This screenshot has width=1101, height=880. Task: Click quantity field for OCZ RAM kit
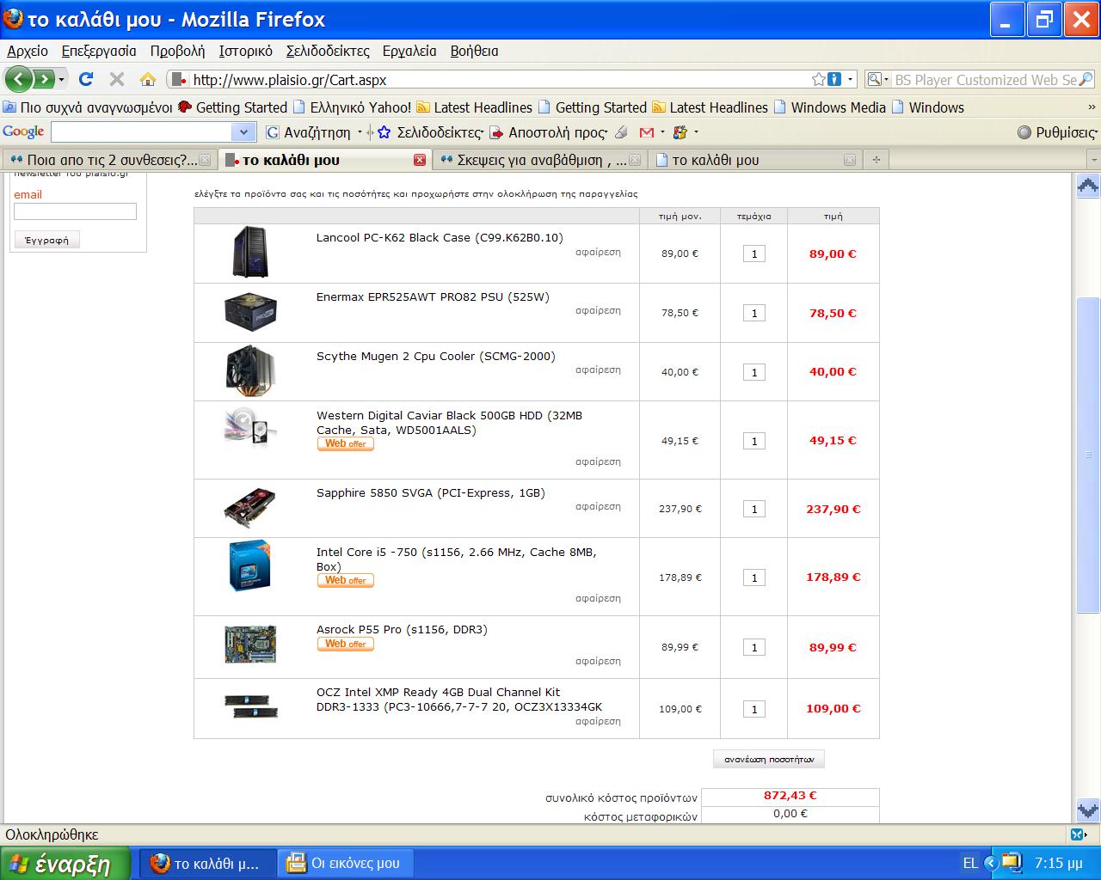[x=754, y=709]
